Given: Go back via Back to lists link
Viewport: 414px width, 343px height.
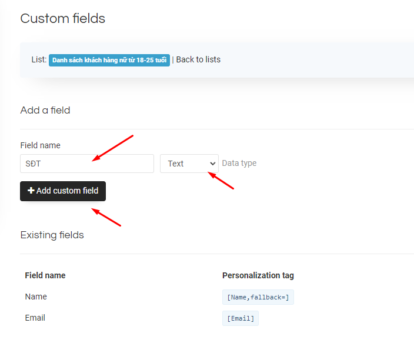Looking at the screenshot, I should pos(198,59).
